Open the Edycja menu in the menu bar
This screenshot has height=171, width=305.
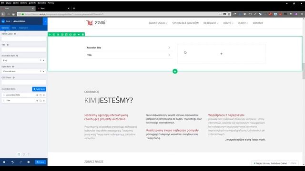(x=9, y=3)
